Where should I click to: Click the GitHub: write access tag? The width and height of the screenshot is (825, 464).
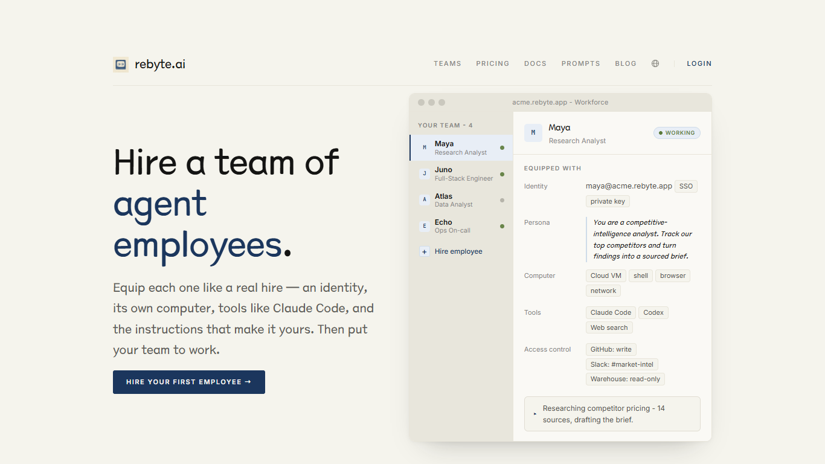pos(611,349)
